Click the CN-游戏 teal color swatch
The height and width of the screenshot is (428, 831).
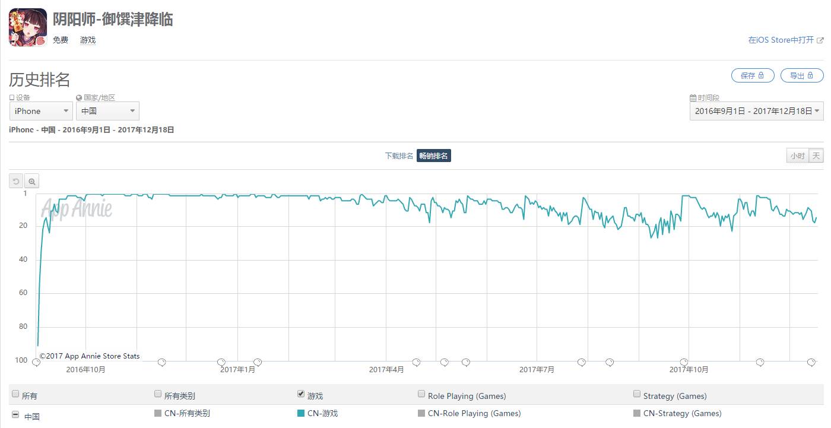300,413
